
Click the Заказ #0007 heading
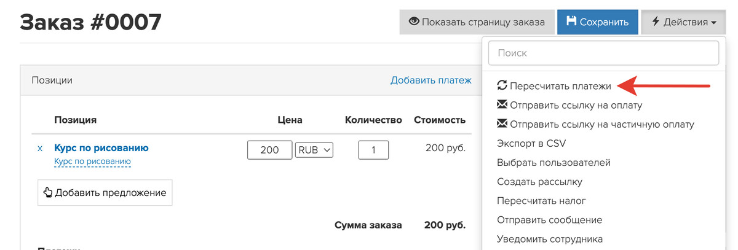click(x=91, y=23)
